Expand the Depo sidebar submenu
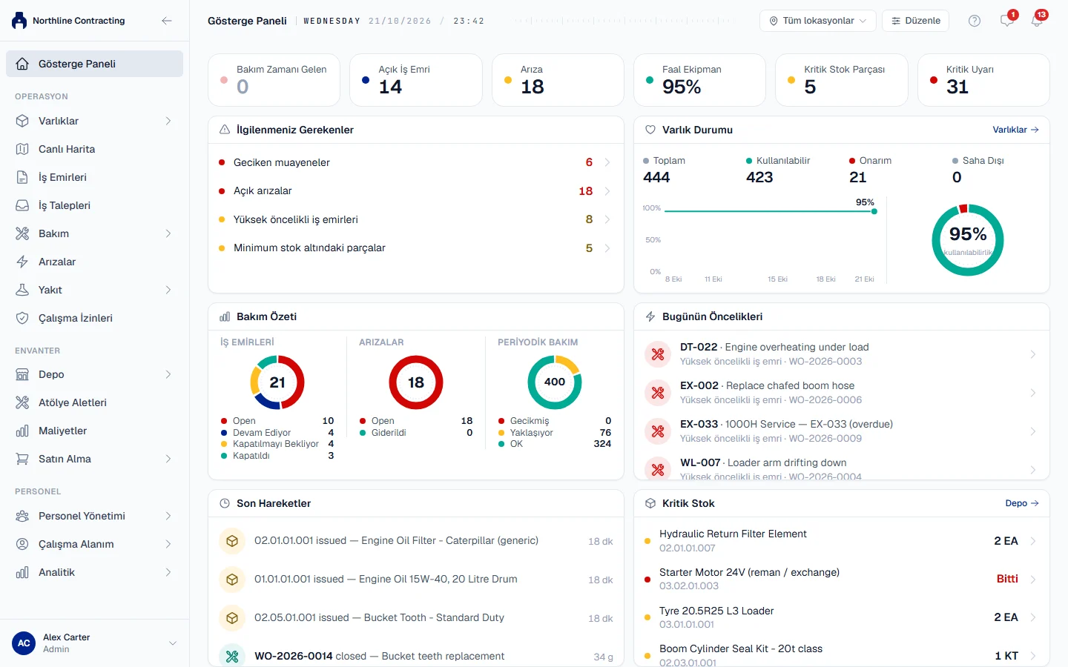This screenshot has width=1068, height=667. point(168,374)
